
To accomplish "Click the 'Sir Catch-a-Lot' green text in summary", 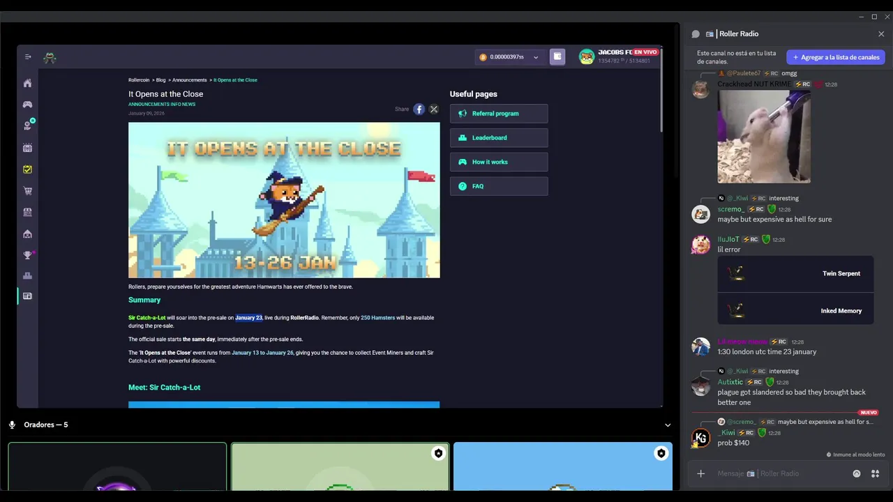I will click(147, 318).
